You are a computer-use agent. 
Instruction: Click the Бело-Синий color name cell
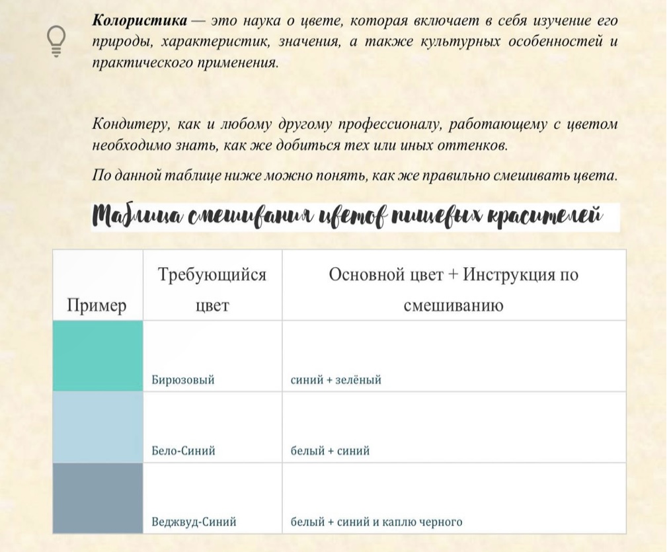pos(183,451)
